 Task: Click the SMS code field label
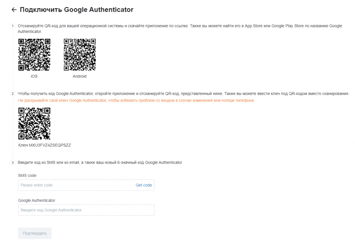click(27, 175)
